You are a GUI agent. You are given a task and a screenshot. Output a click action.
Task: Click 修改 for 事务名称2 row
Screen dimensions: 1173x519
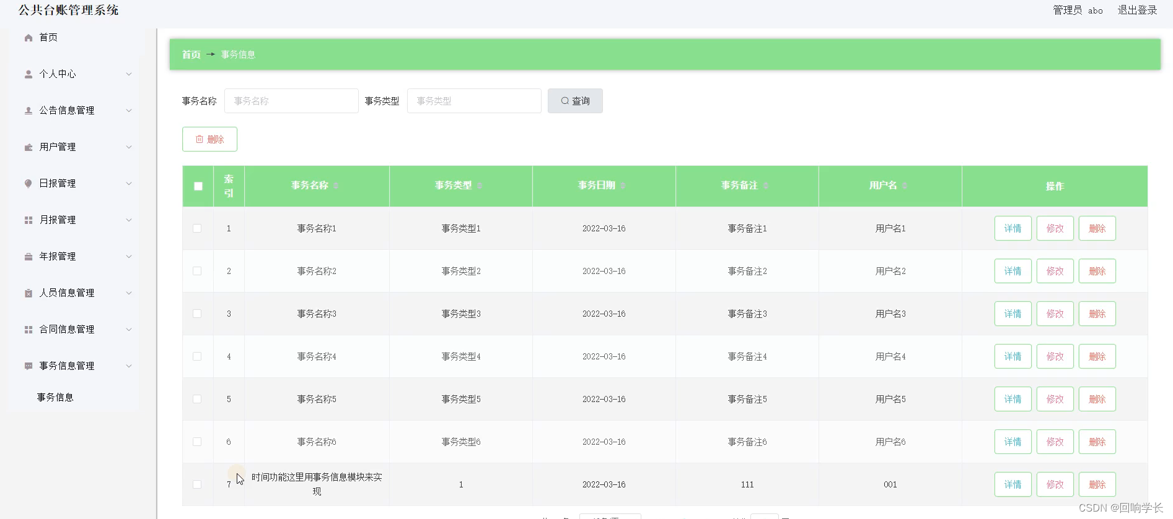click(x=1055, y=271)
